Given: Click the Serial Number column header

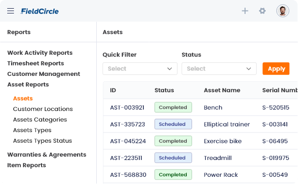Looking at the screenshot, I should click(x=280, y=90).
